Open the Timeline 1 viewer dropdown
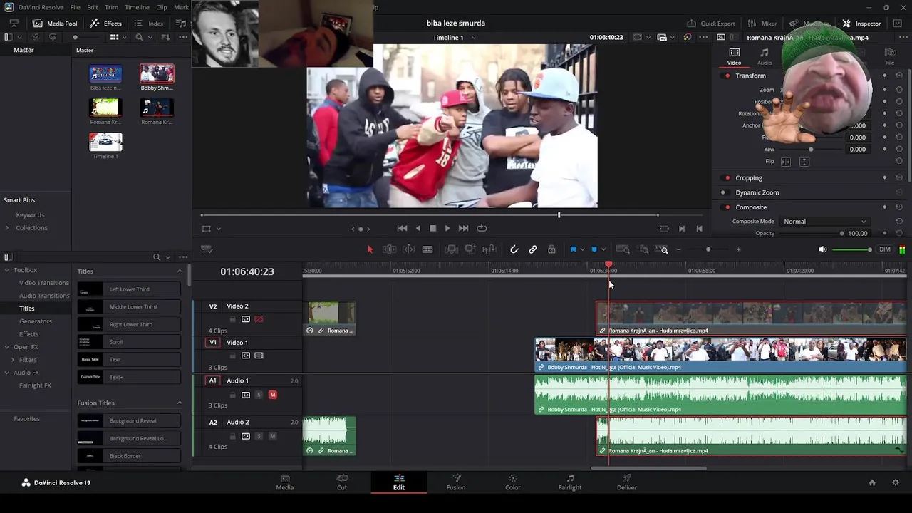Image resolution: width=912 pixels, height=513 pixels. [474, 38]
